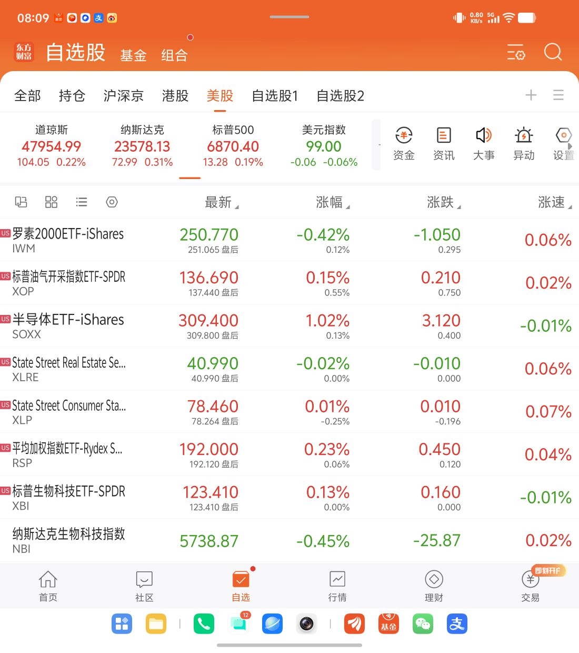Open the app drawer grid icon in dock

pos(122,624)
